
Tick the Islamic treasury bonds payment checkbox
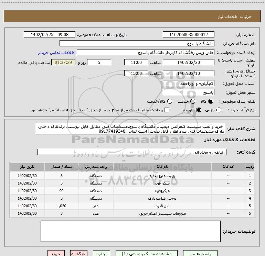[167, 110]
